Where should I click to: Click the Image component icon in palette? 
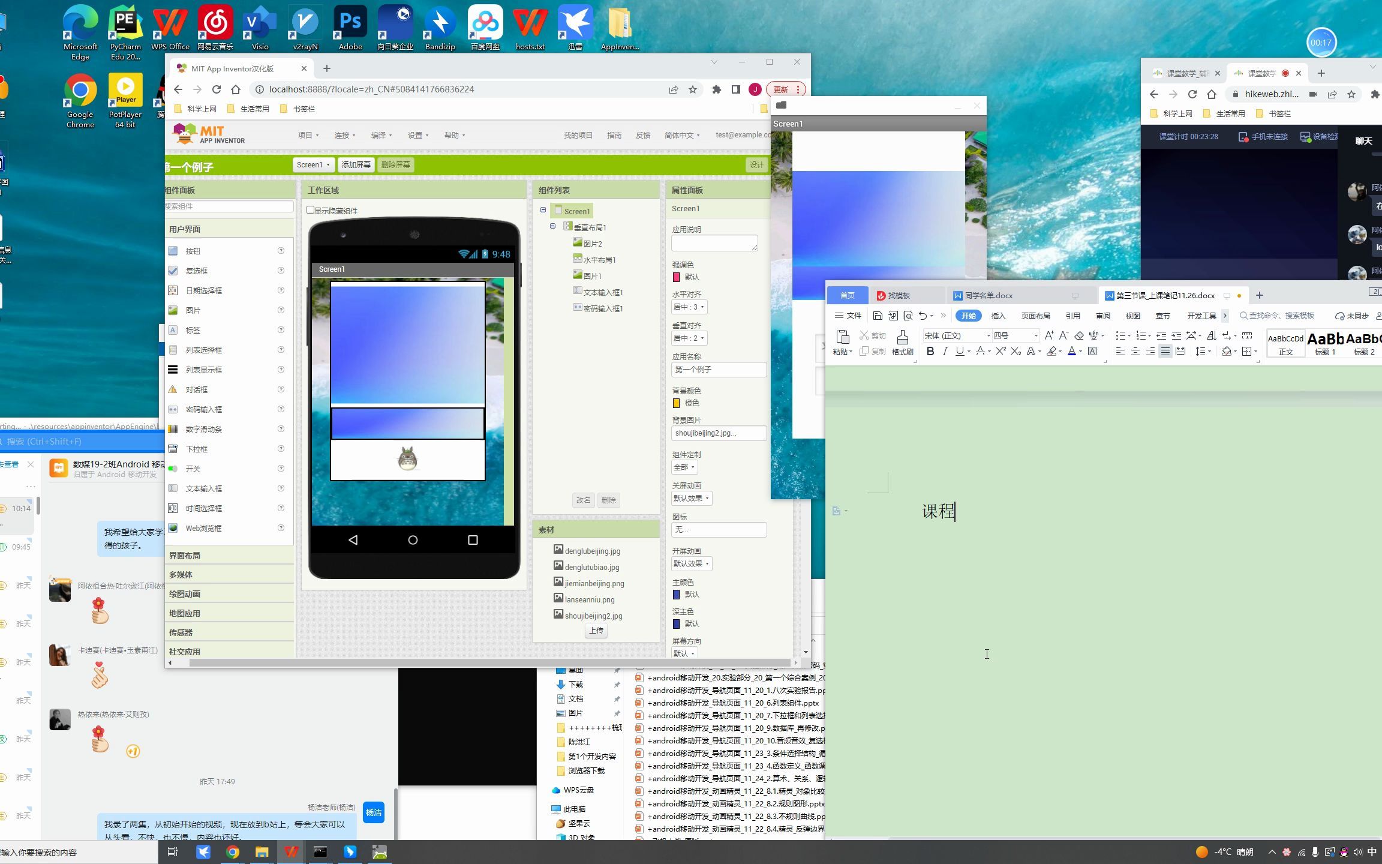(192, 311)
